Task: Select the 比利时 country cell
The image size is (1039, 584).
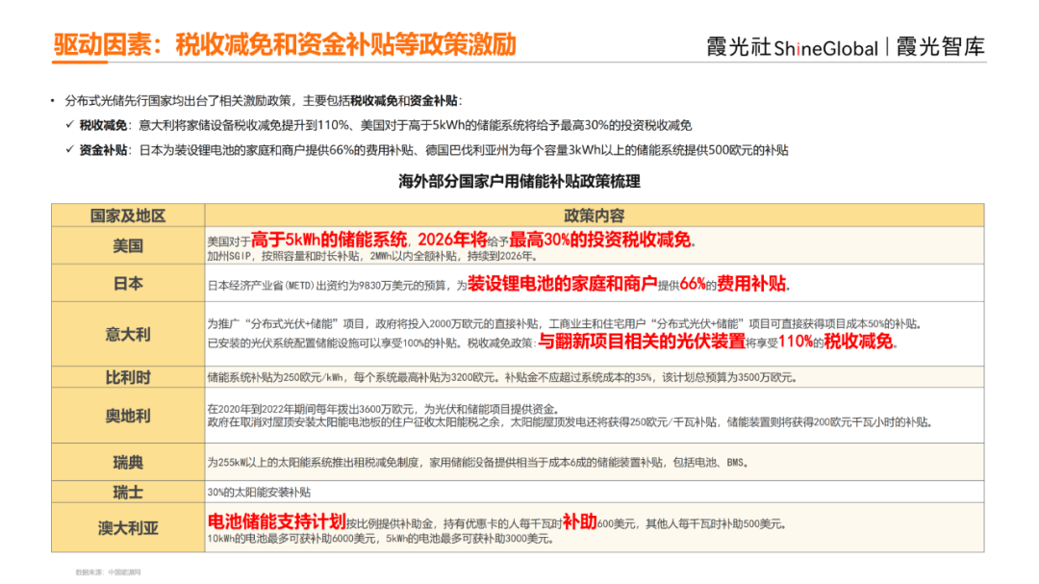Action: pos(128,377)
